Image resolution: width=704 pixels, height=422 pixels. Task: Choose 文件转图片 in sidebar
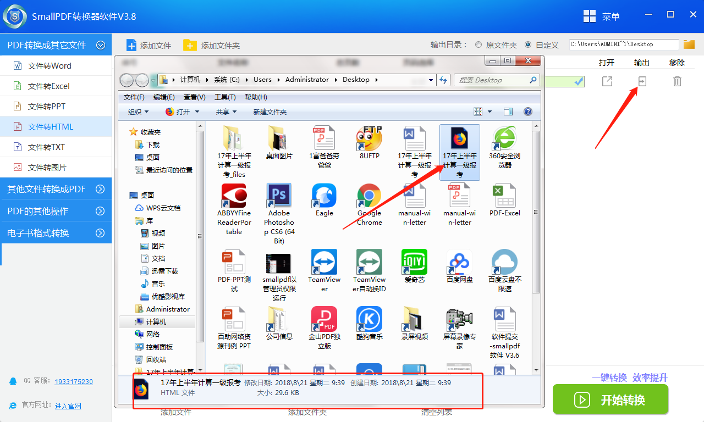coord(56,168)
